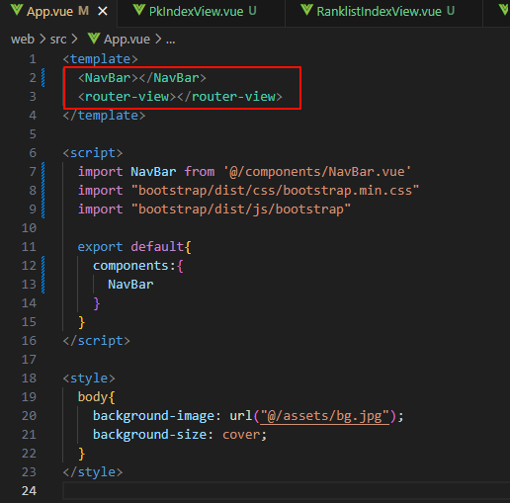510x503 pixels.
Task: Click the Vue icon in breadcrumb path
Action: pyautogui.click(x=94, y=39)
